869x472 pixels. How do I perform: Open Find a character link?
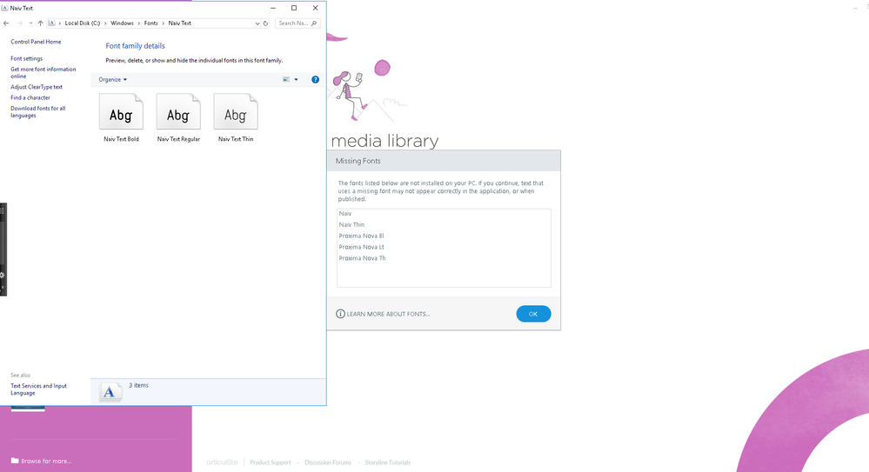(x=30, y=97)
